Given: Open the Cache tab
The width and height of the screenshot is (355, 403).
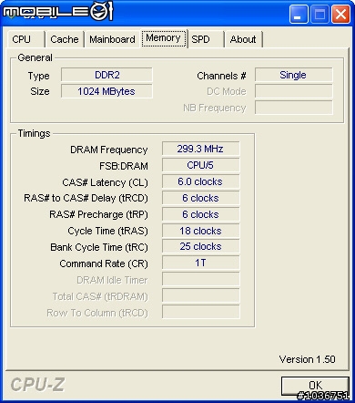Looking at the screenshot, I should click(65, 39).
